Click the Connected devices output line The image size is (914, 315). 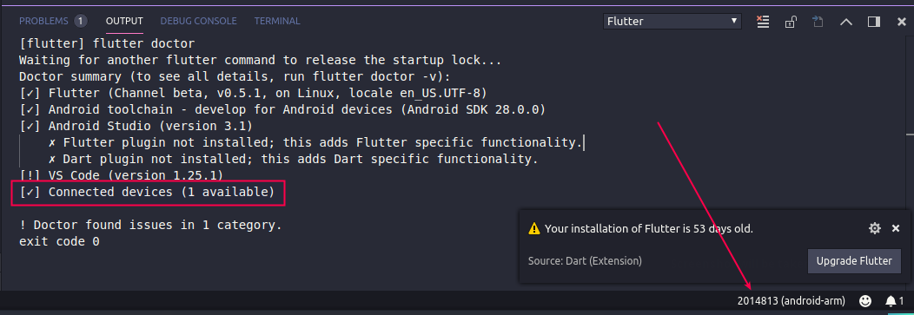tap(147, 192)
